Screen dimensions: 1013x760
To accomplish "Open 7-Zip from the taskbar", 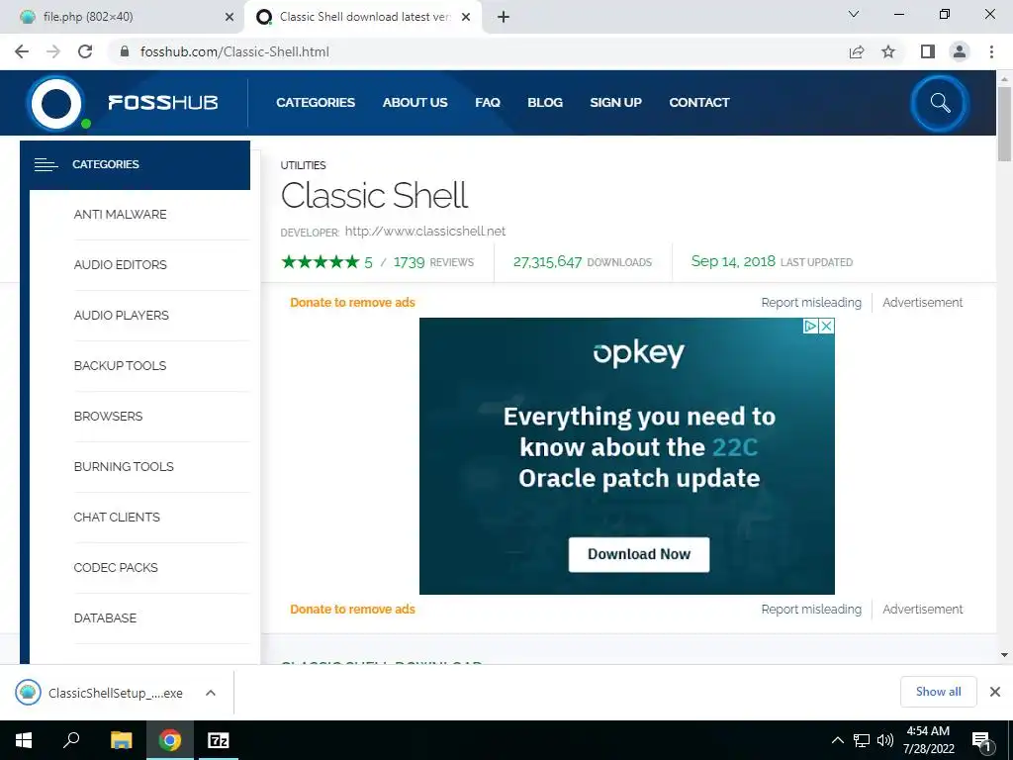I will tap(219, 740).
